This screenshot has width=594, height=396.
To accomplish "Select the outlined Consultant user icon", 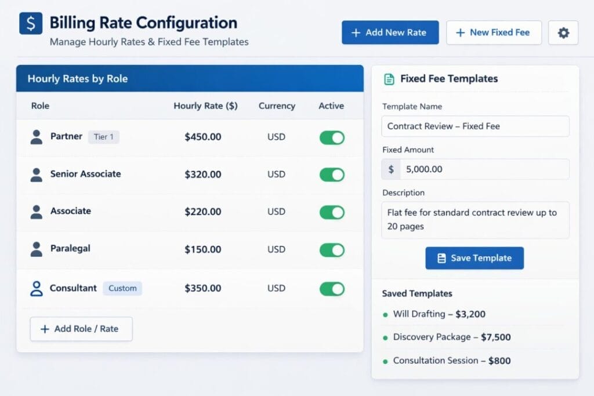I will click(x=36, y=288).
